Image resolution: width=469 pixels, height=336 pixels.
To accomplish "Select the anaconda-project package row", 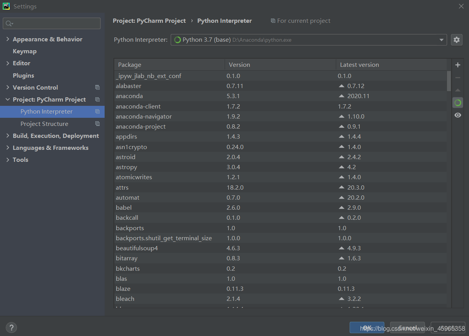I will (x=280, y=127).
